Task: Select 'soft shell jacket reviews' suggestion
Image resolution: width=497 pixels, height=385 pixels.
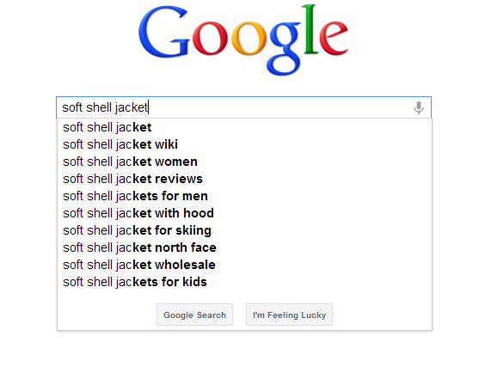Action: (244, 179)
